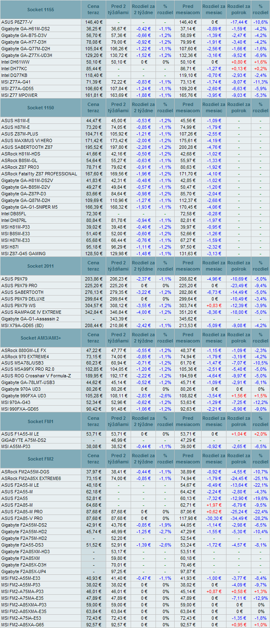Click the 342,84 € price of ASUS RAMPAGE IV EXTREME
Screen dimensions: 270x628
(x=94, y=312)
